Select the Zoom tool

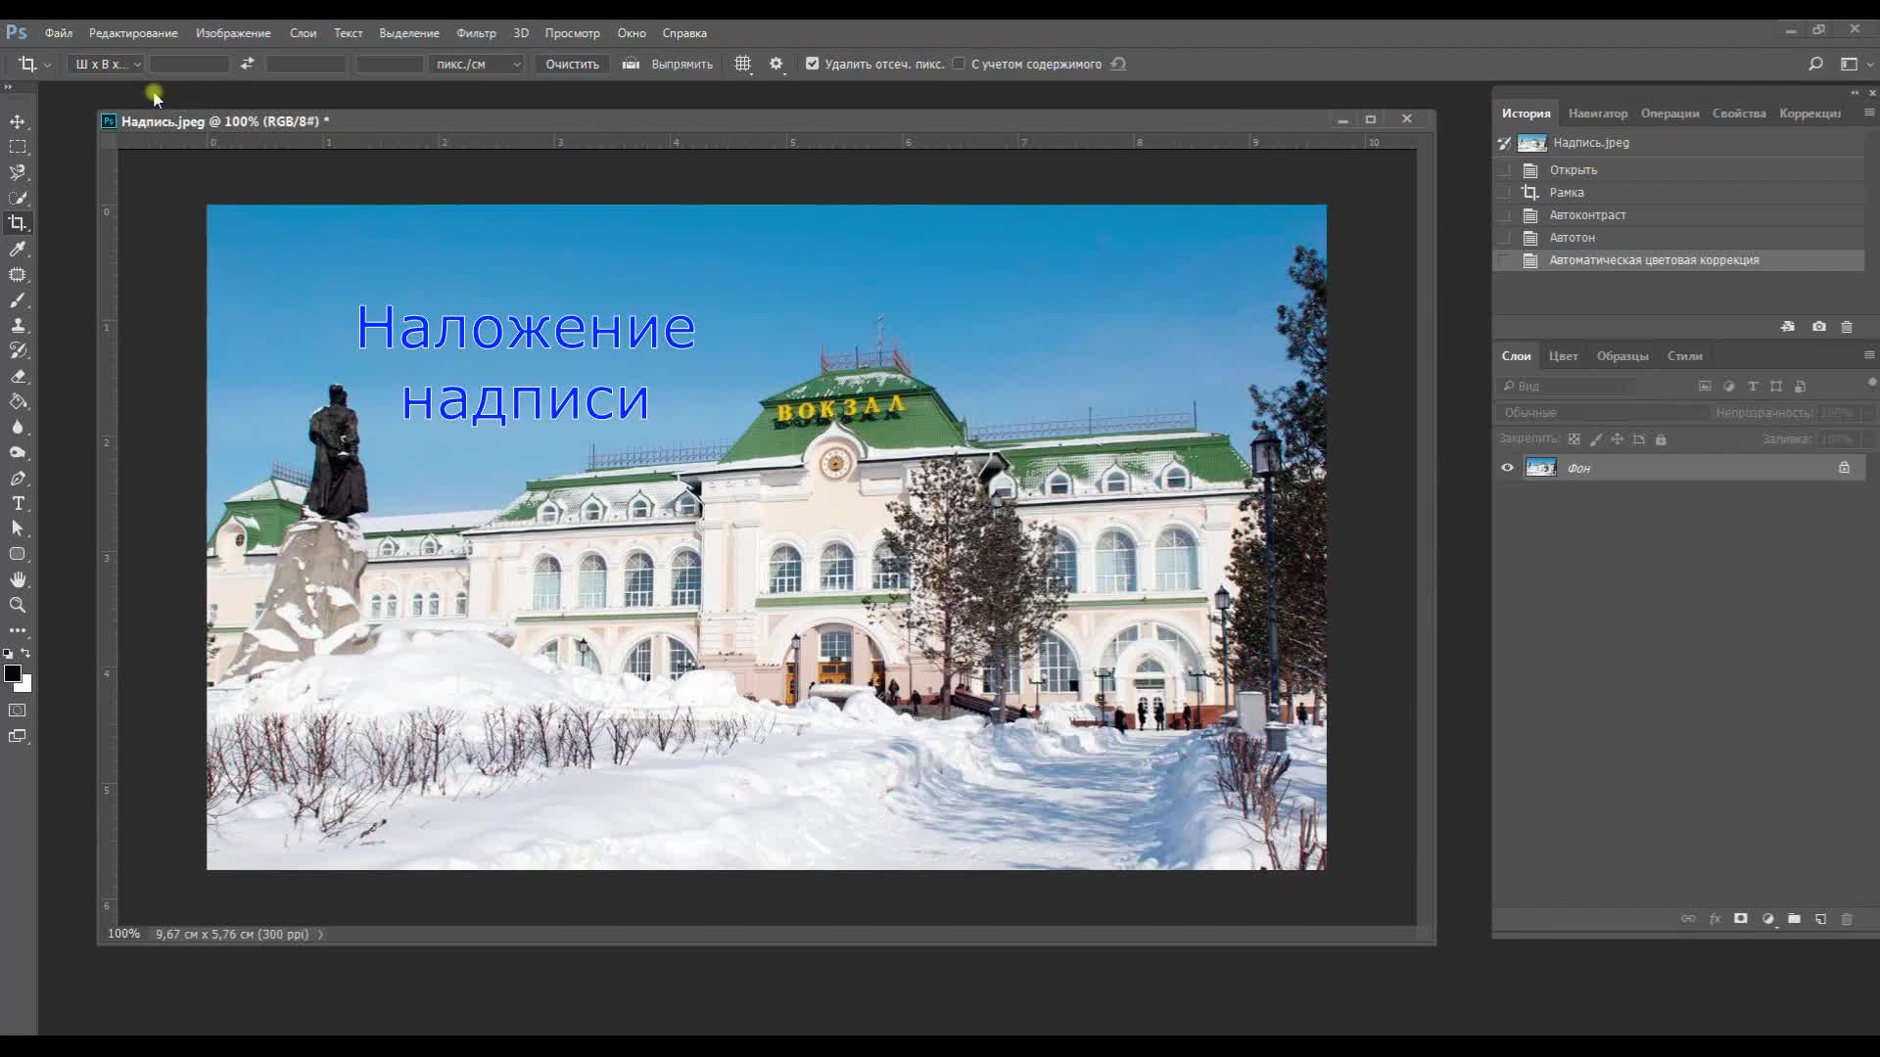[18, 605]
